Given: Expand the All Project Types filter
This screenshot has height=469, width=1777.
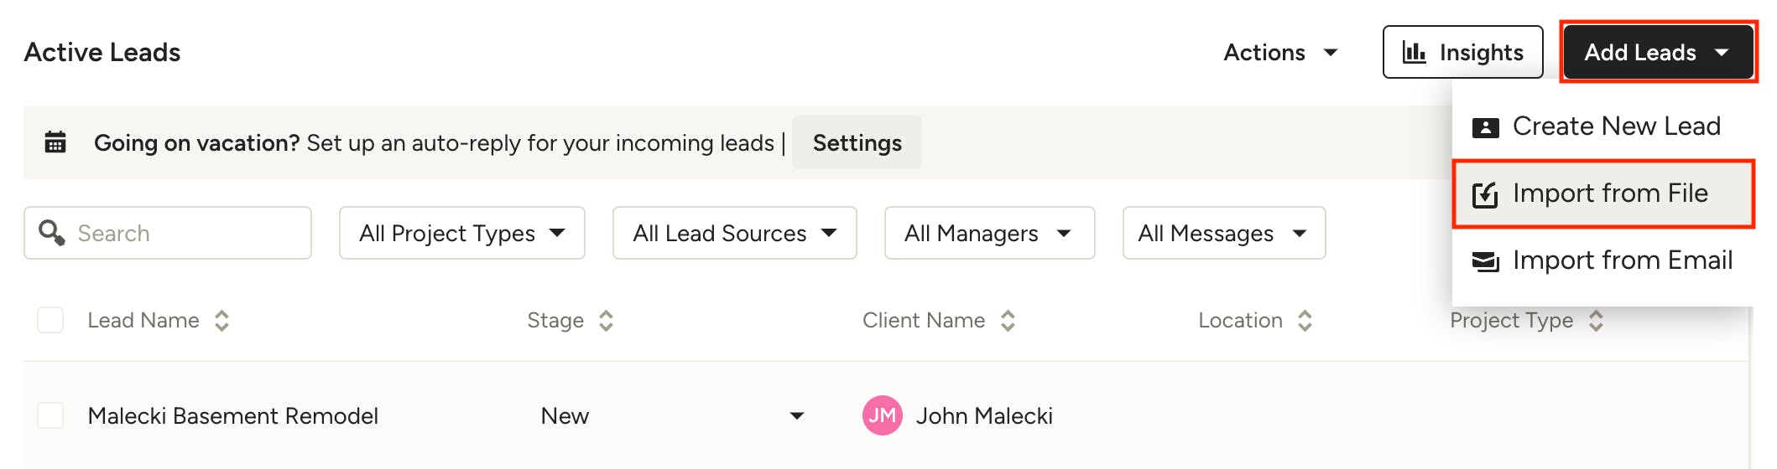Looking at the screenshot, I should 462,233.
